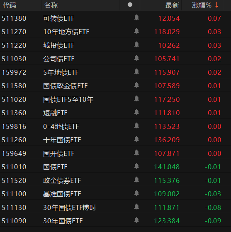Click alert bell for 公司债ETF
This screenshot has height=232, width=231.
(136, 58)
